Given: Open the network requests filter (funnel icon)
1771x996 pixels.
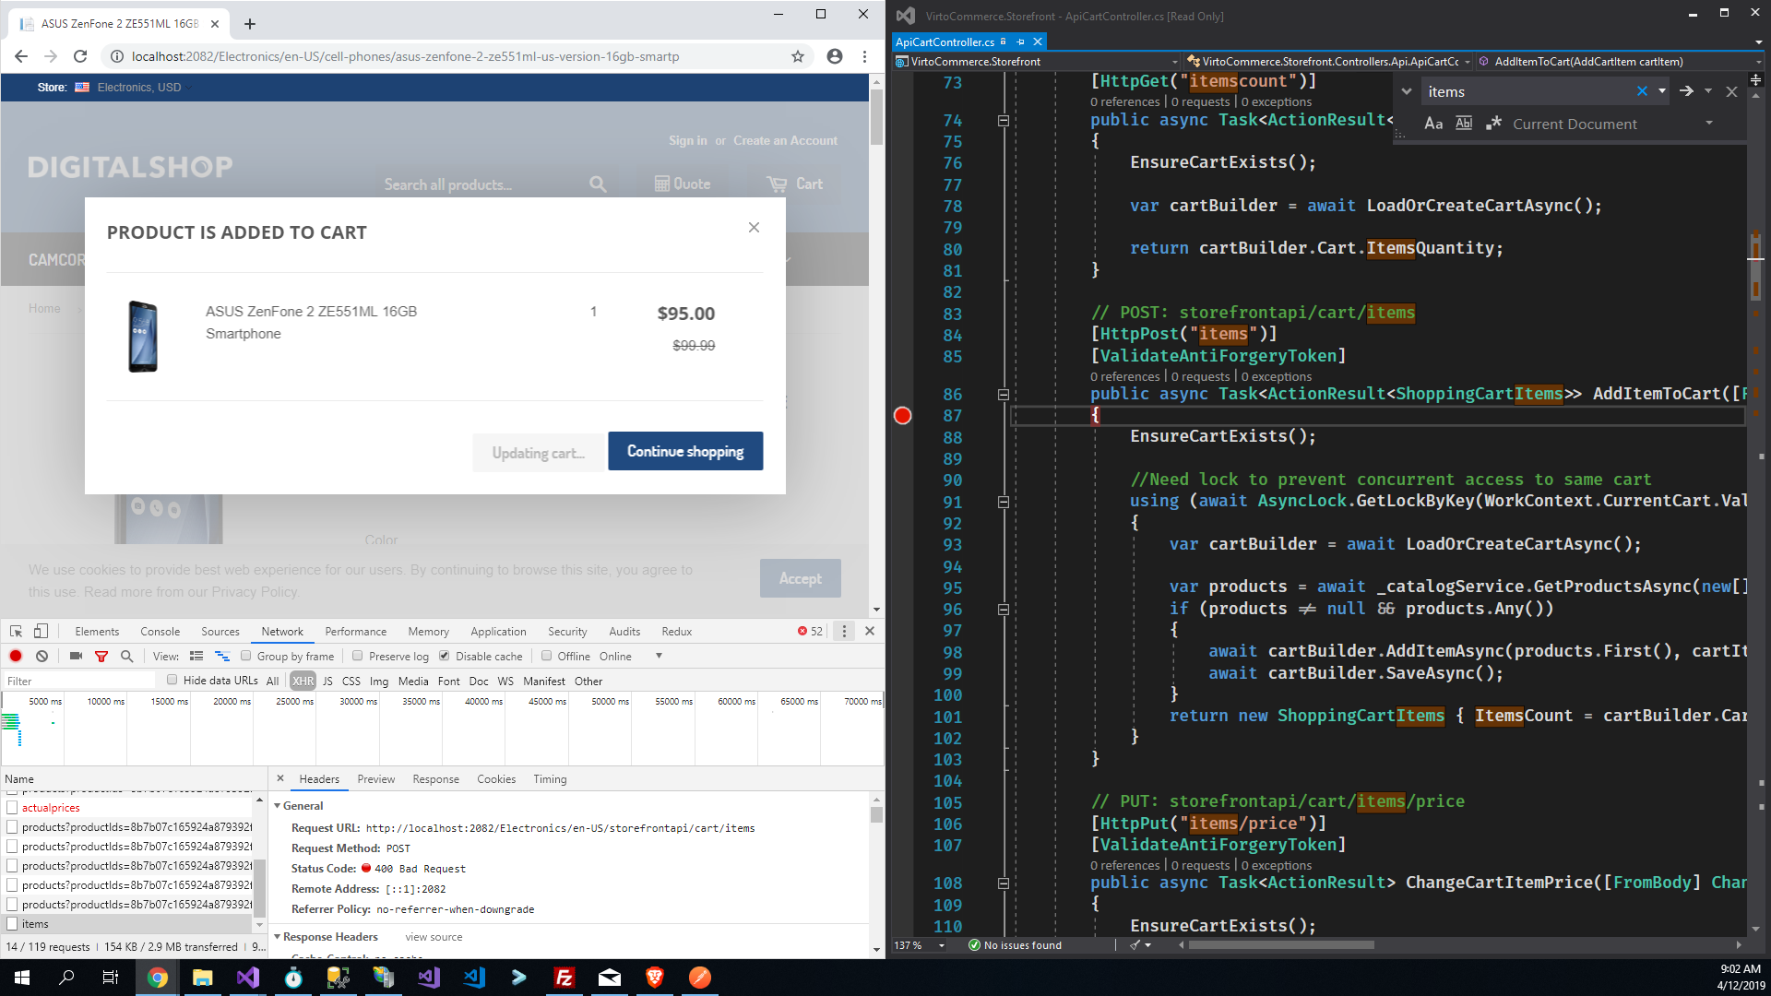Looking at the screenshot, I should pos(101,656).
